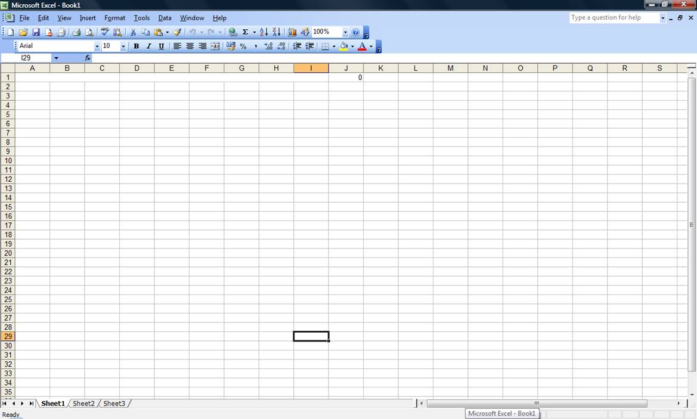Screen dimensions: 697x419
Task: Insert an AutoSum formula
Action: (x=245, y=32)
